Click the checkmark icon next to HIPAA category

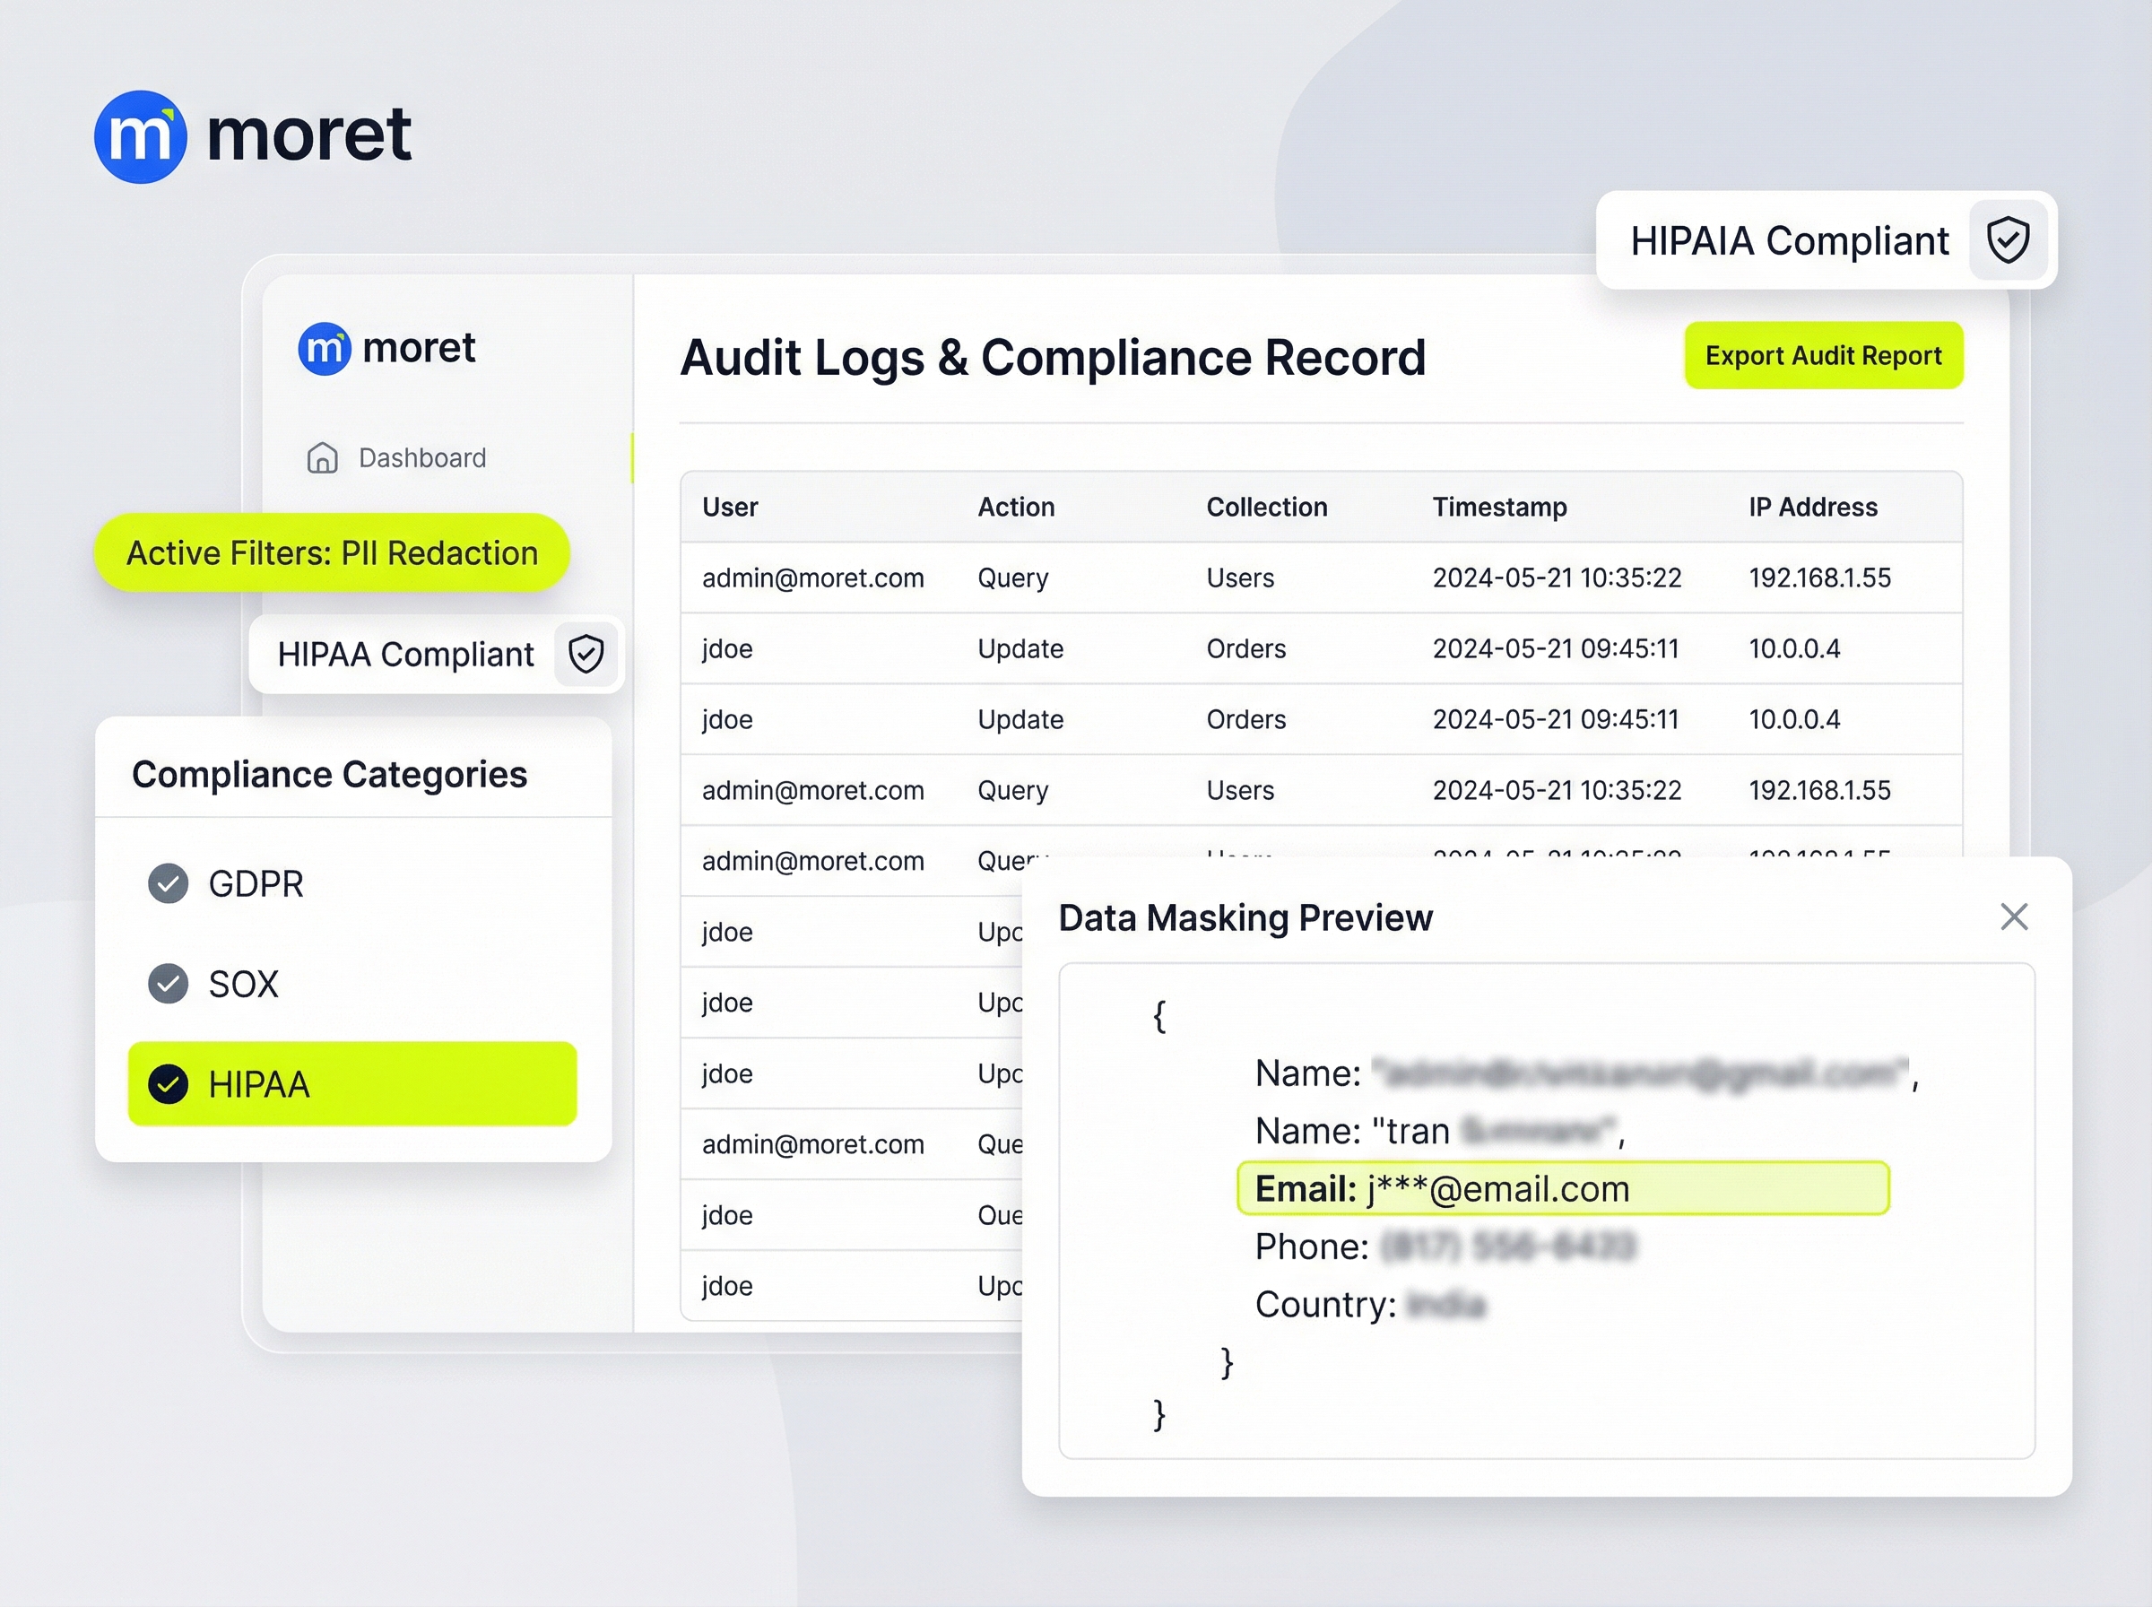169,1083
